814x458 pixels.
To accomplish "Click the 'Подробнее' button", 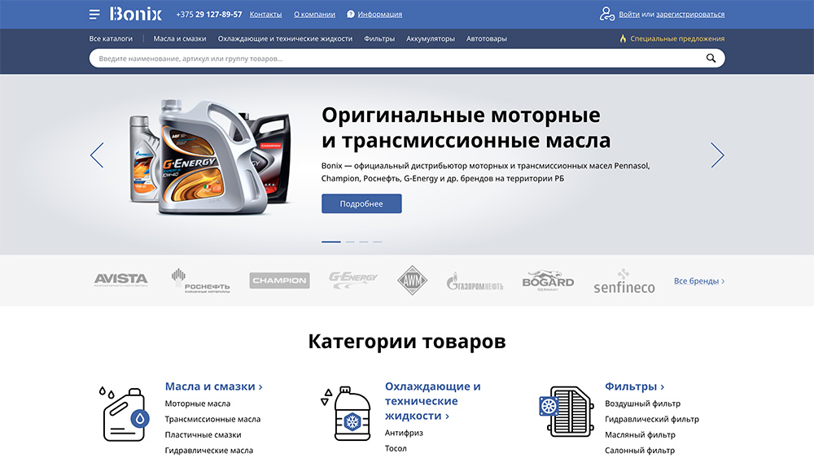I will (x=361, y=203).
